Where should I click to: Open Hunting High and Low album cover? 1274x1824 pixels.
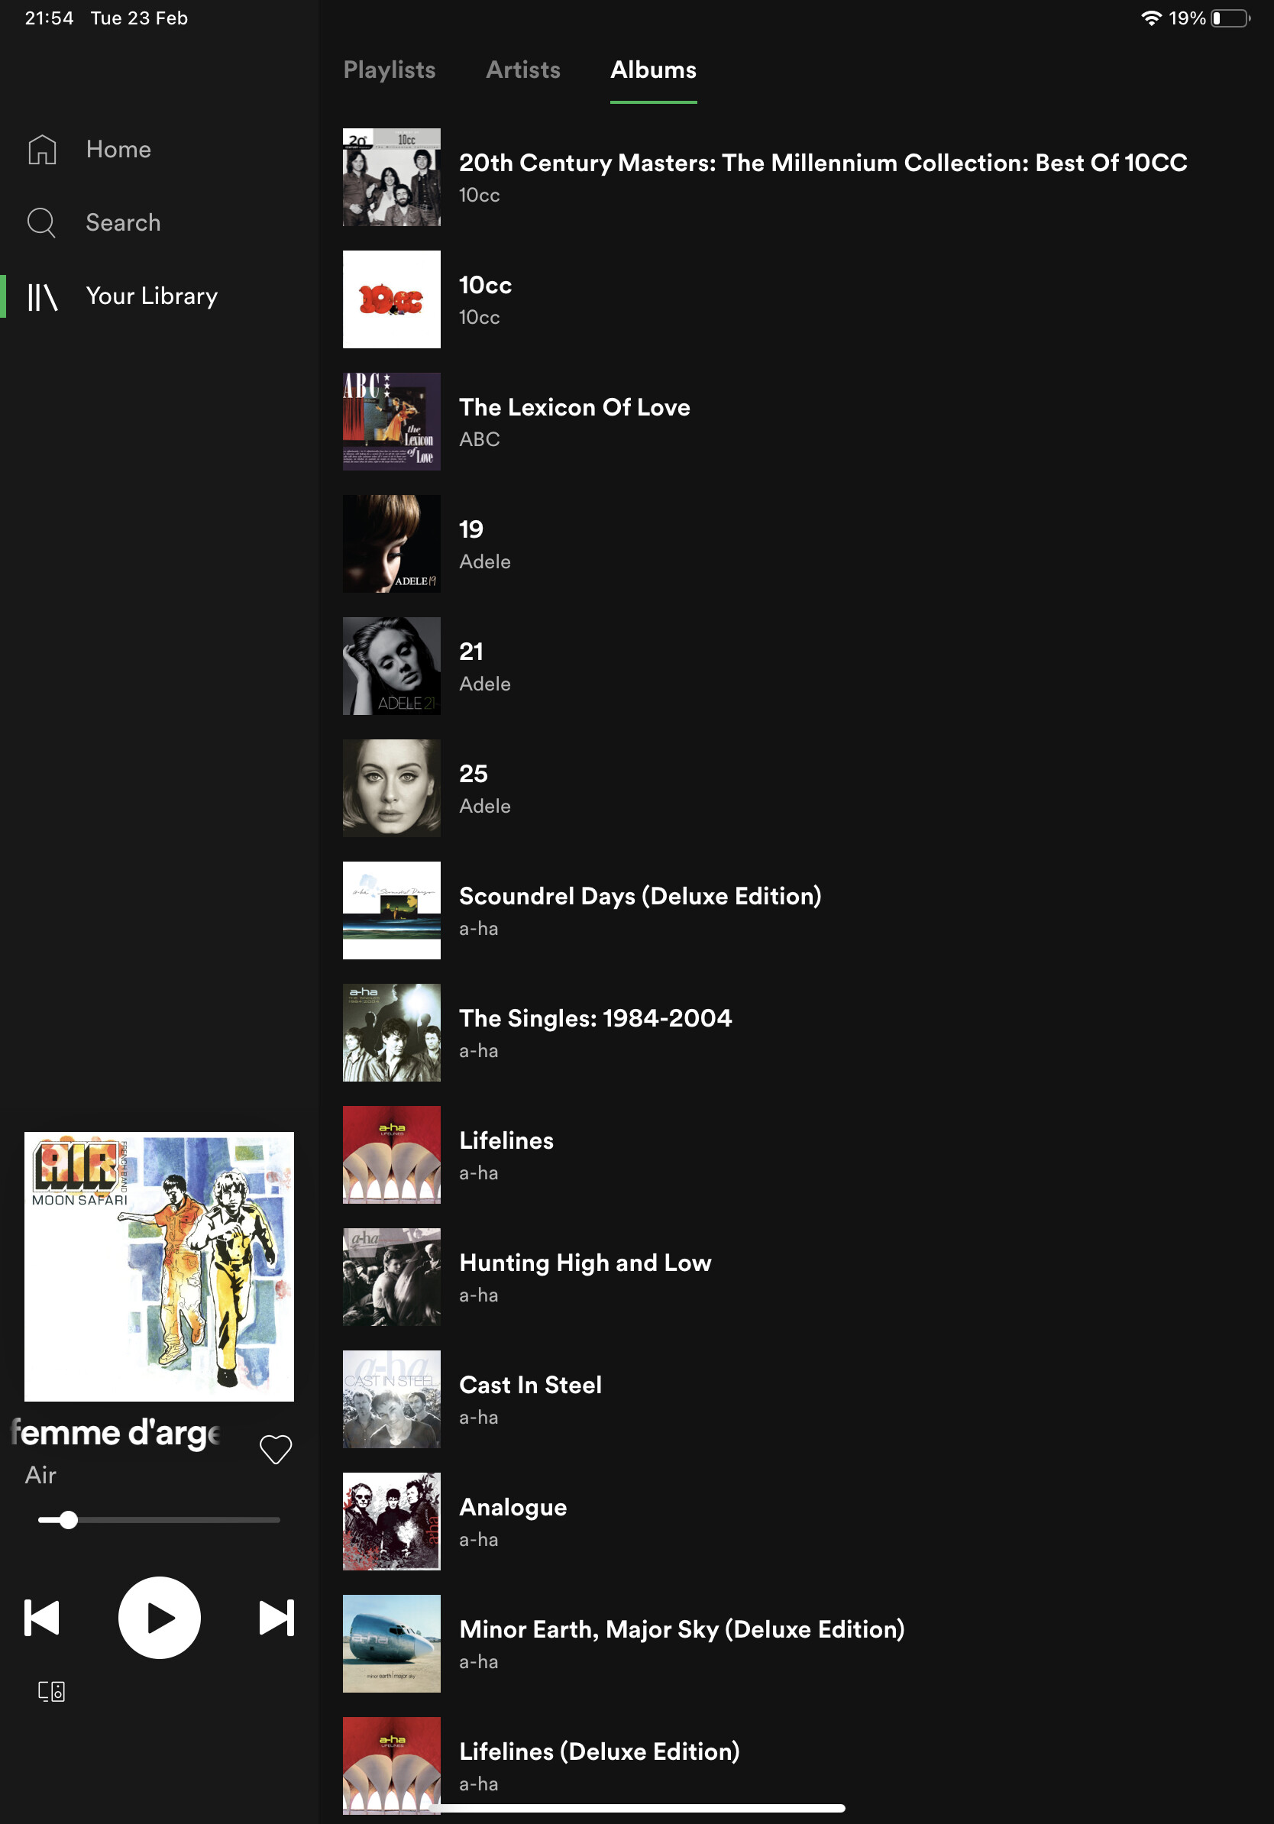(x=392, y=1277)
